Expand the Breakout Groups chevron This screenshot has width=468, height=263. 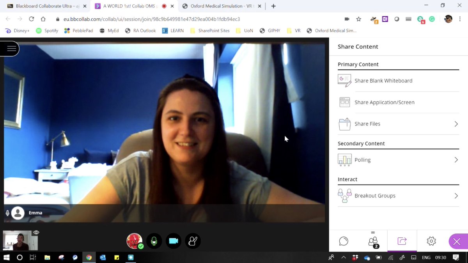pyautogui.click(x=456, y=196)
